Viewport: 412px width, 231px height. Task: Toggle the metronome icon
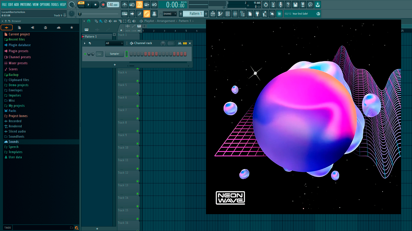[125, 5]
